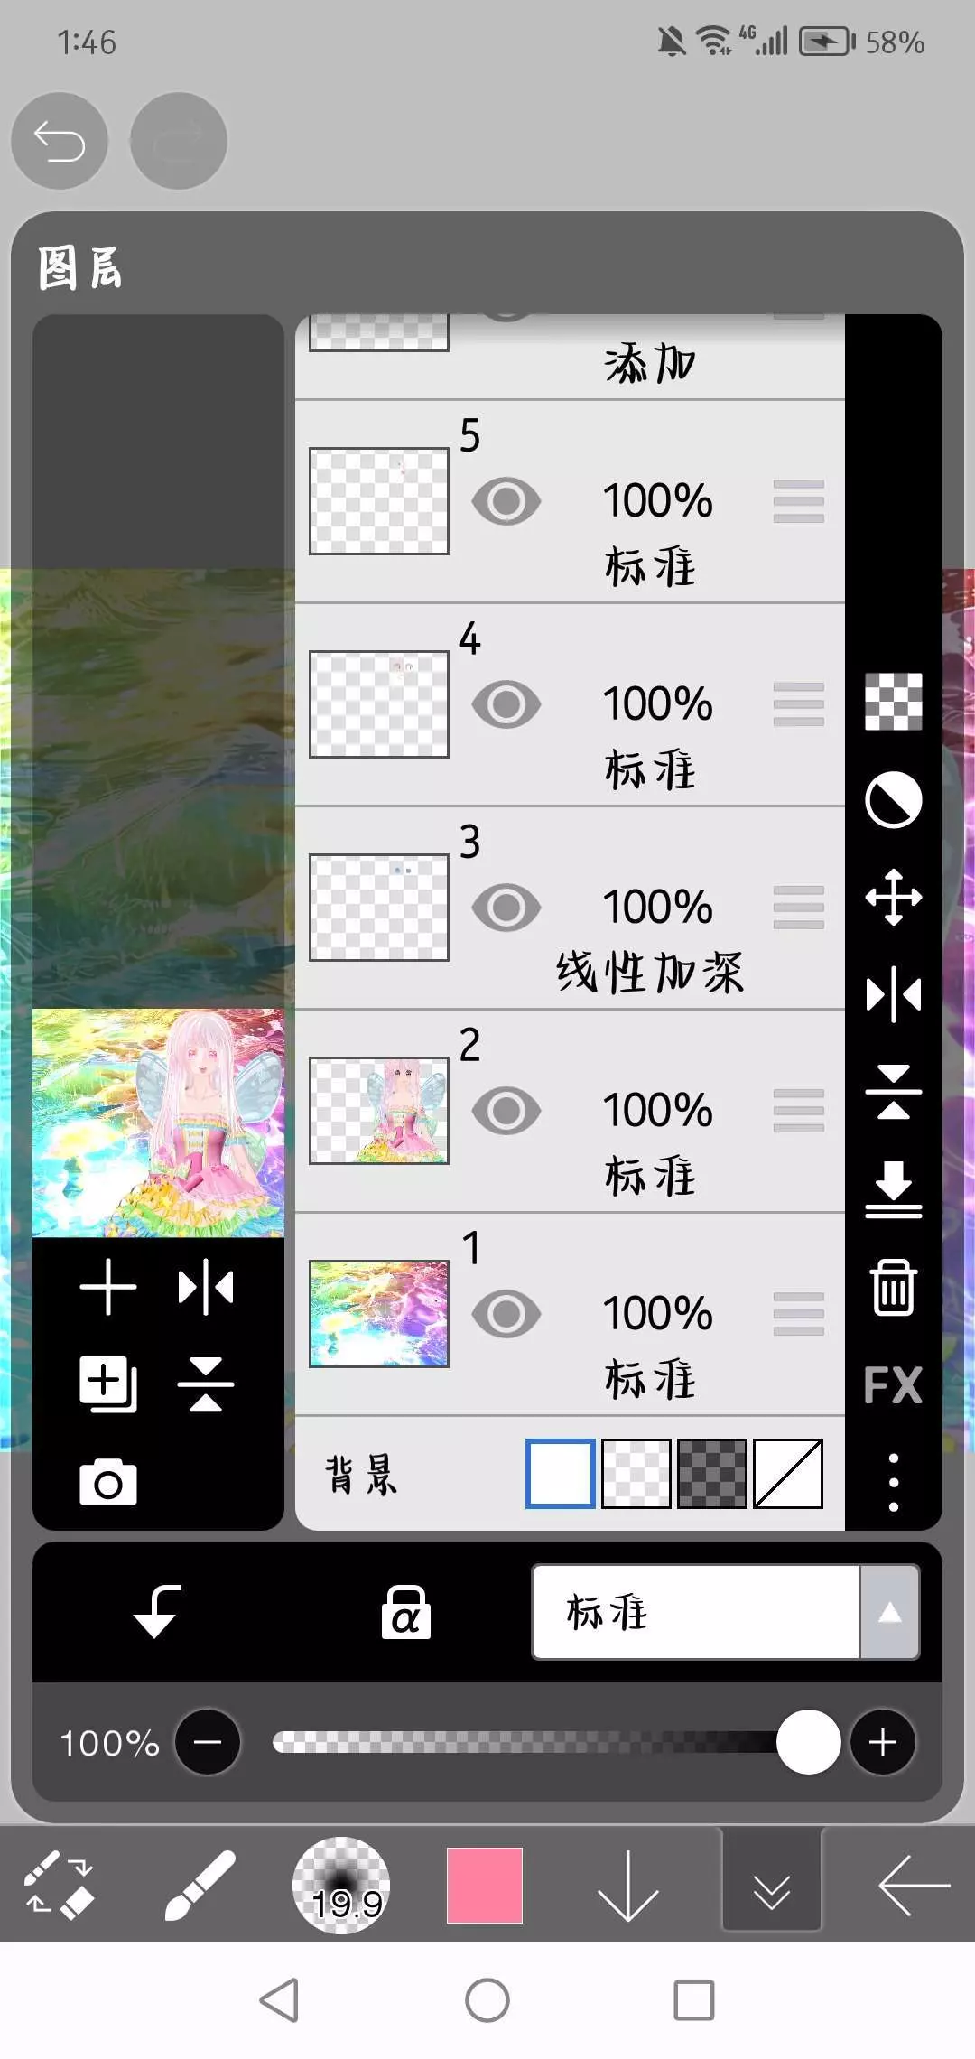The width and height of the screenshot is (975, 2059).
Task: Tap the FX filter icon
Action: pos(893,1384)
